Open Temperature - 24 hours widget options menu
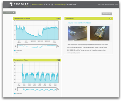 coord(59,19)
